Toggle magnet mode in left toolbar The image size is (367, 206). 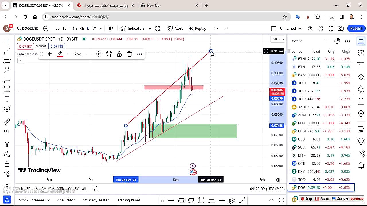click(7, 144)
